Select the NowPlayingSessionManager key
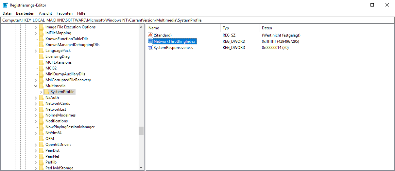Viewport: 395px width, 171px height. coord(70,127)
